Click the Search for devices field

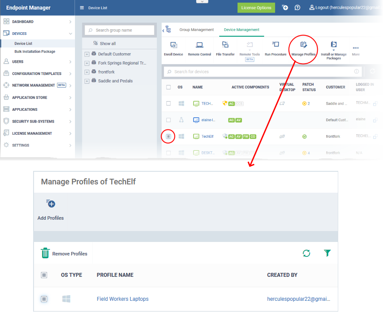pos(263,71)
